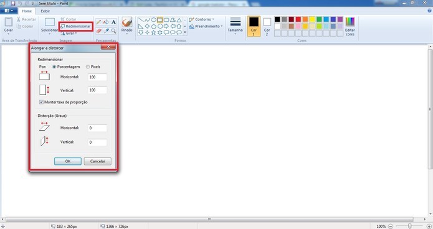Screen dimensions: 433x229
Task: Select the Porcentagem radio option
Action: pos(54,67)
